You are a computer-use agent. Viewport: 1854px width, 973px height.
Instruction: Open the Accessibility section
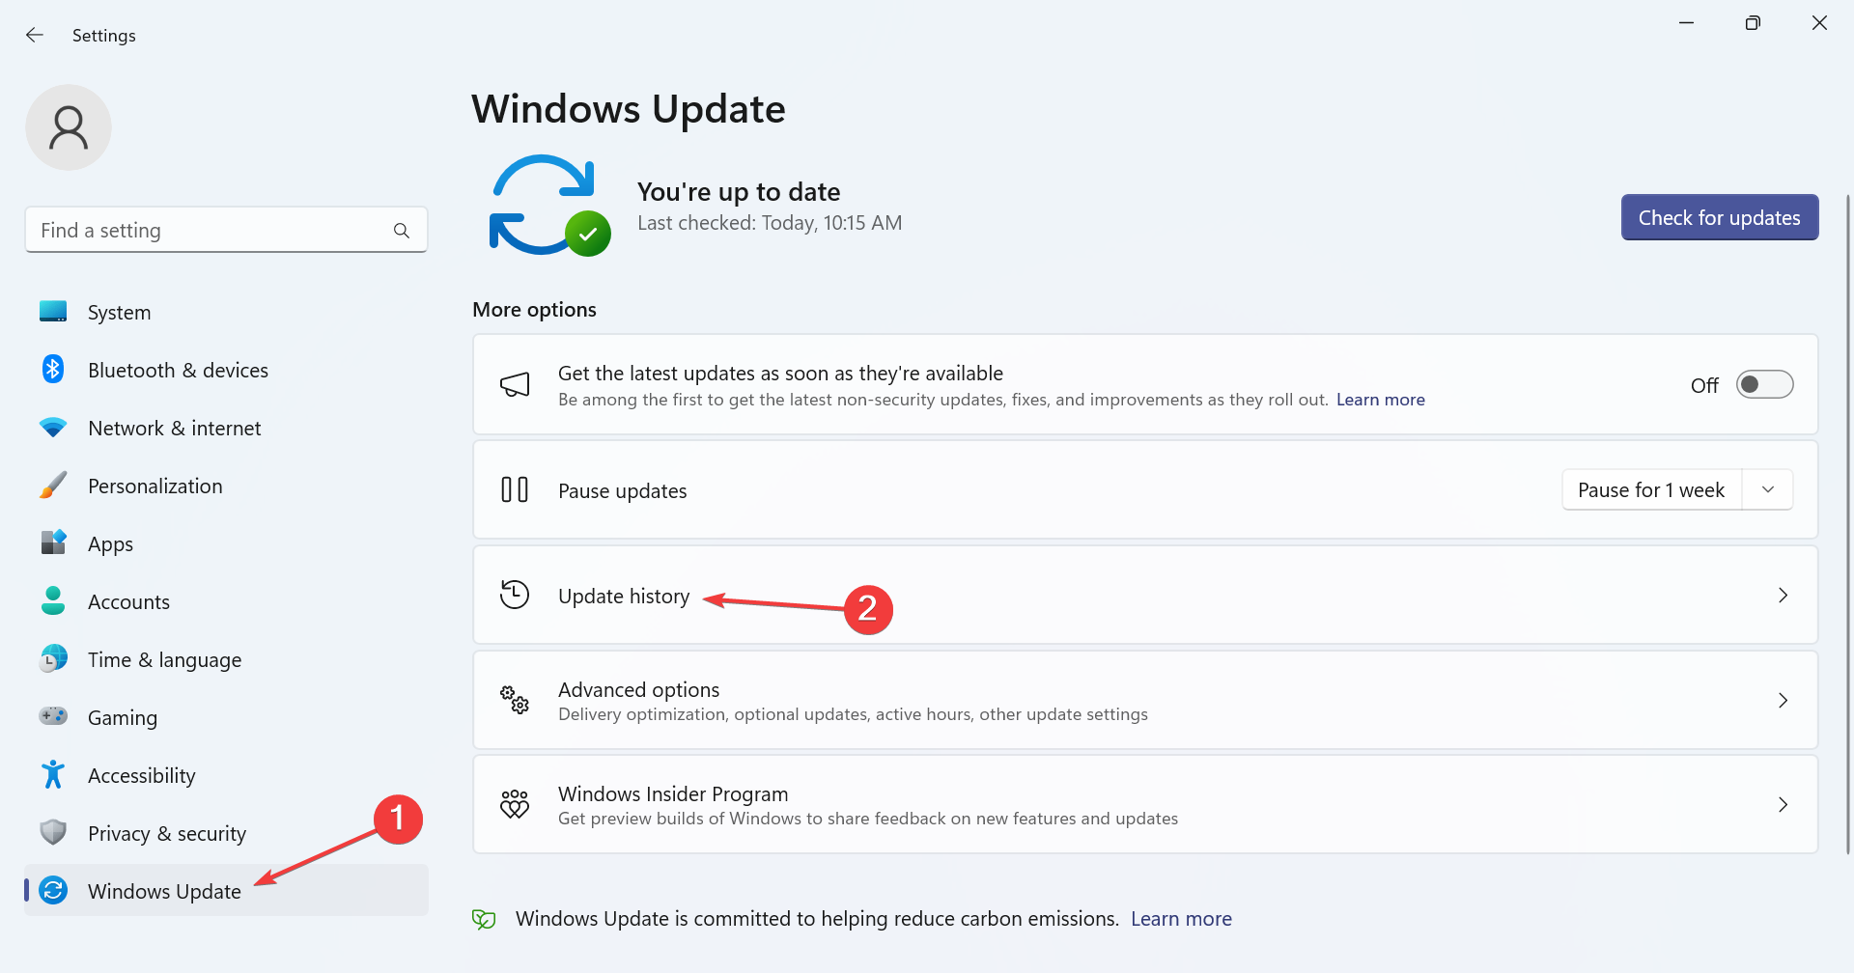tap(141, 774)
